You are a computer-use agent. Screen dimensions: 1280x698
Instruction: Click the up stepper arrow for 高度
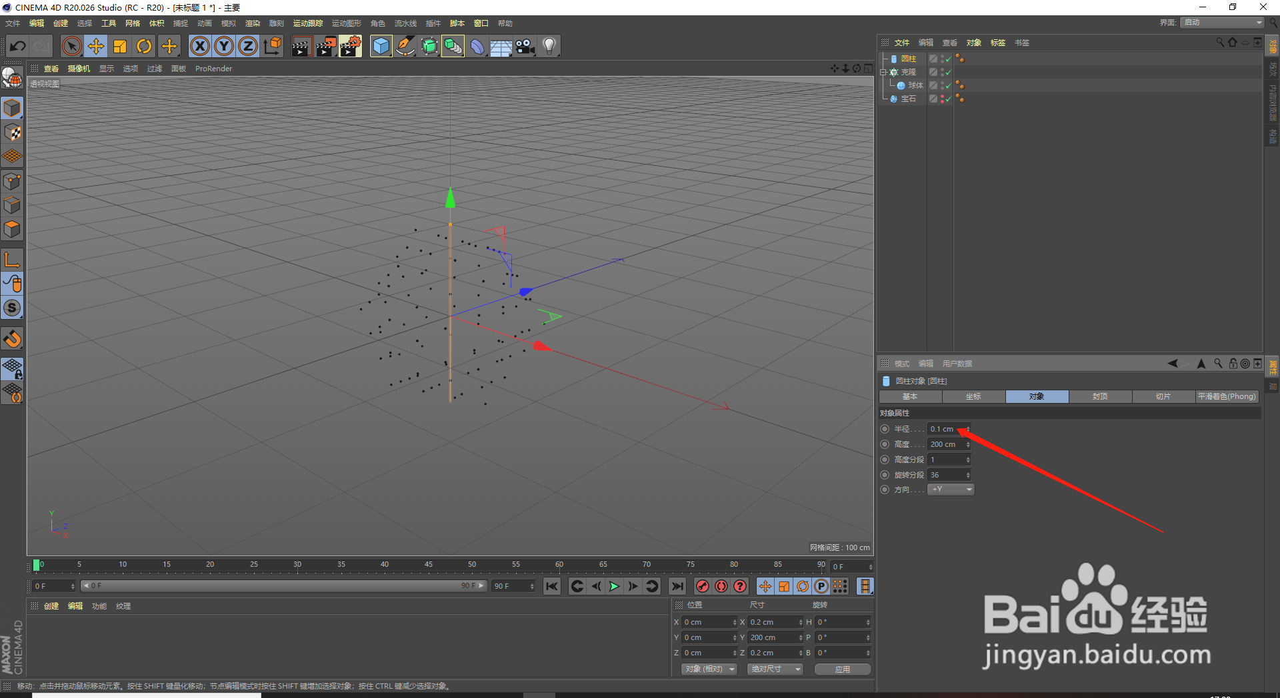pos(968,442)
